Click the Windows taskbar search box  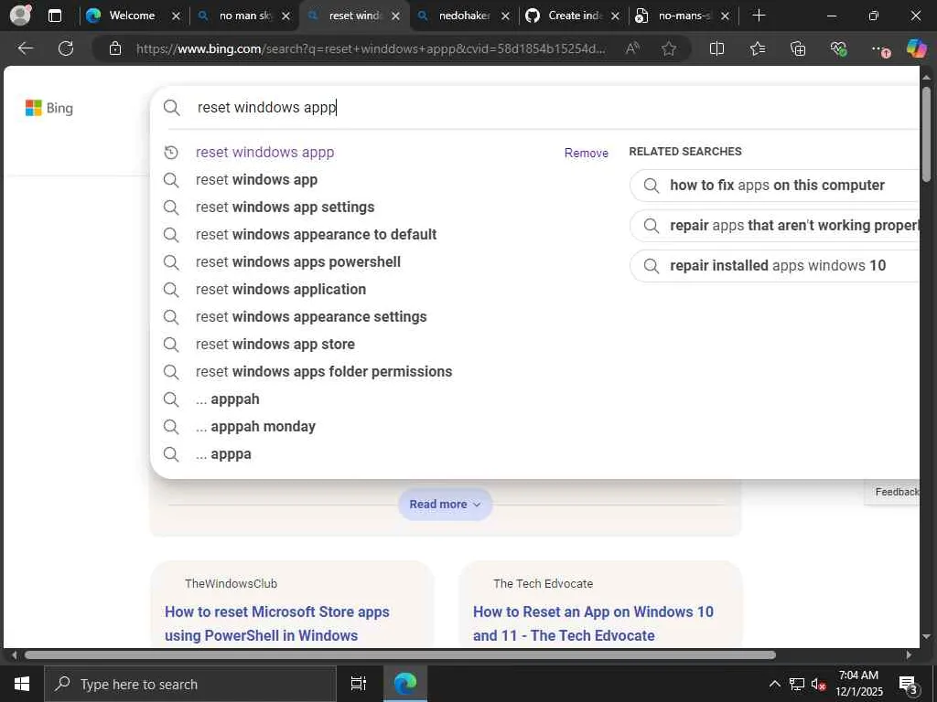pos(190,684)
